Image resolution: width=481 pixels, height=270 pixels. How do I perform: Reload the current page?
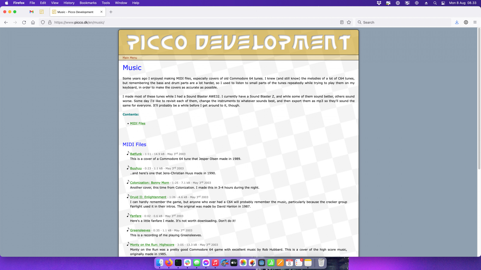(24, 22)
